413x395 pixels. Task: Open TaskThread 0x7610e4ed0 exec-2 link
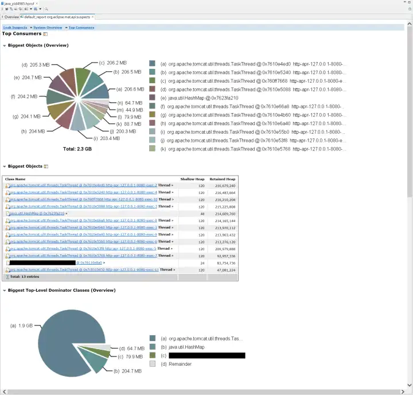tap(83, 185)
